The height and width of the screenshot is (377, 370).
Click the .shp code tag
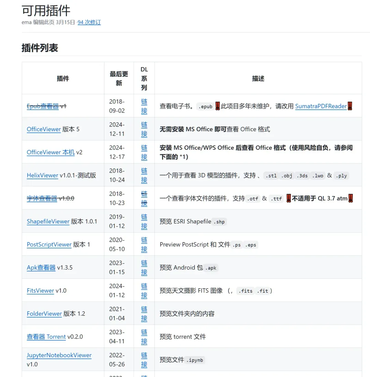219,222
